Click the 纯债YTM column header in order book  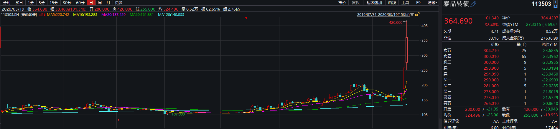tap(549, 44)
